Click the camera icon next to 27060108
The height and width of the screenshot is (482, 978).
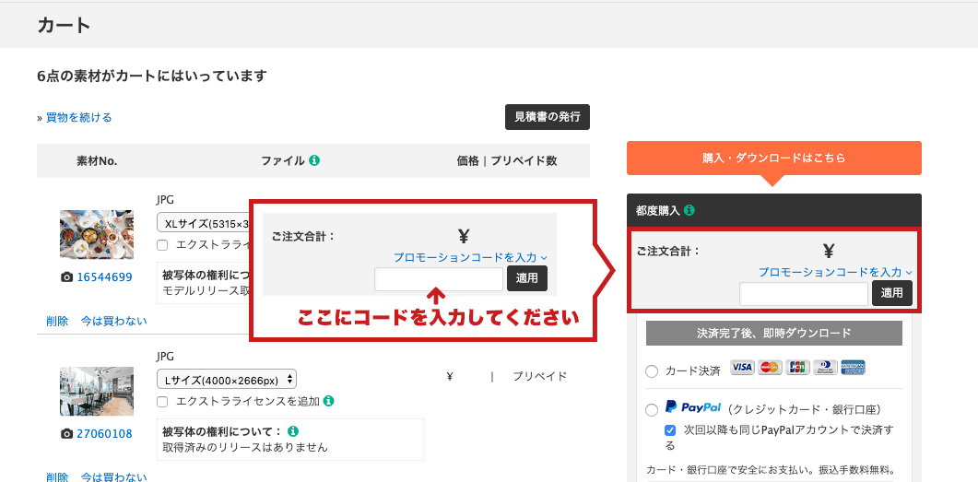(x=66, y=433)
